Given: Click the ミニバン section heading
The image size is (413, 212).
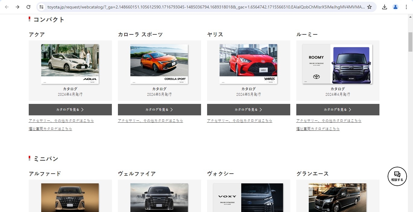Looking at the screenshot, I should click(x=46, y=159).
